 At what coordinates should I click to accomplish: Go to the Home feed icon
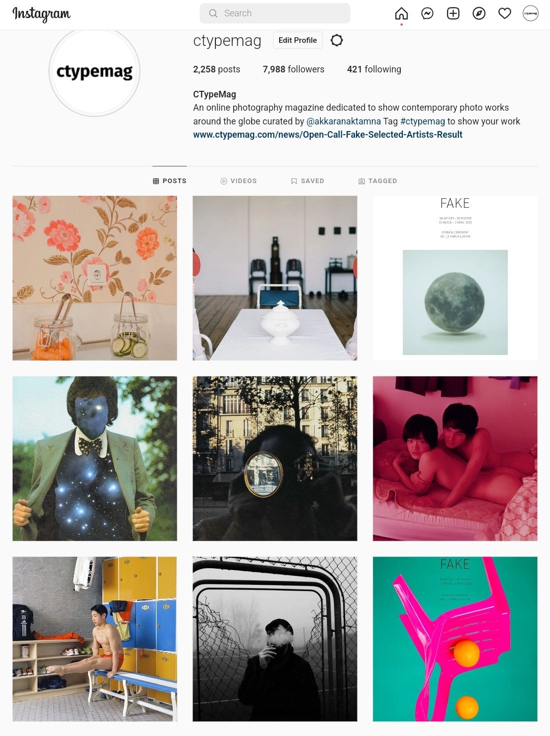[x=401, y=14]
